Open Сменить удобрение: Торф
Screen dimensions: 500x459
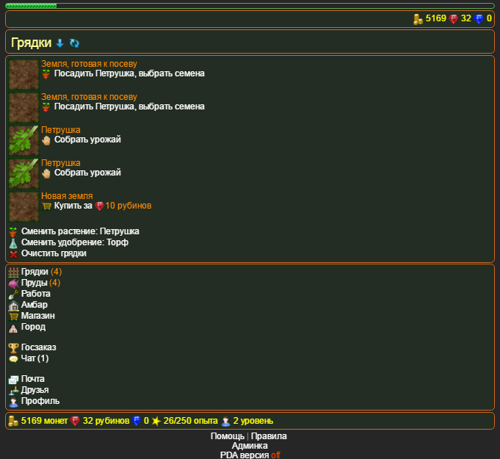tap(75, 242)
